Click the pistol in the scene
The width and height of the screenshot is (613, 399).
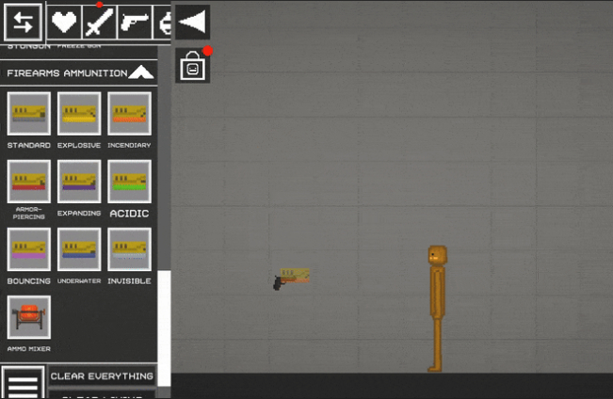click(278, 283)
